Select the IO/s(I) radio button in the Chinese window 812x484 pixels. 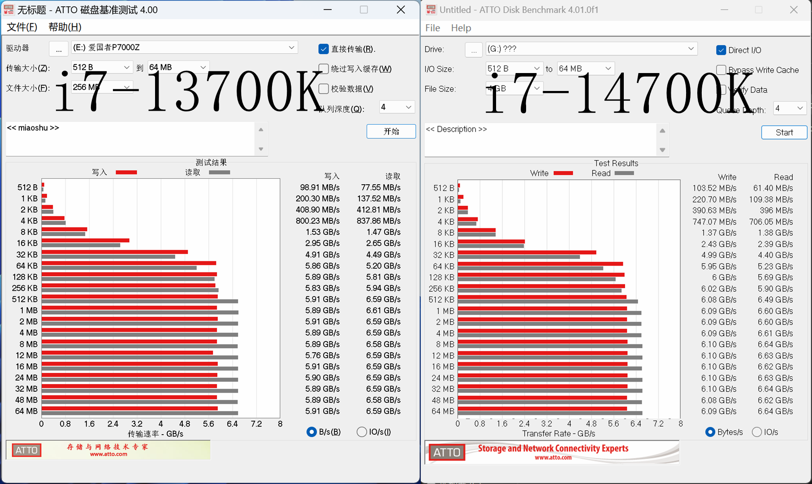362,432
